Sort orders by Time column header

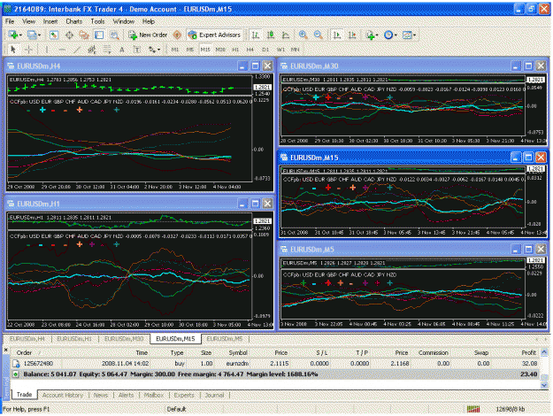(142, 352)
